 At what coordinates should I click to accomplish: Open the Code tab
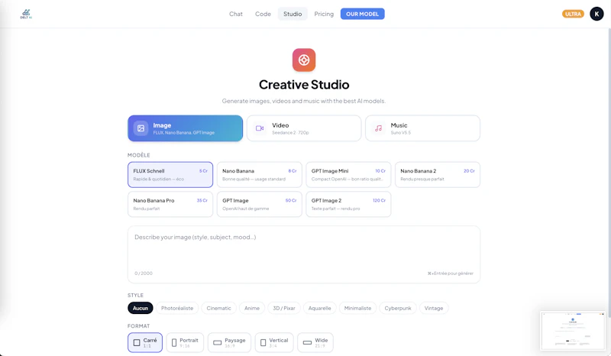tap(263, 14)
